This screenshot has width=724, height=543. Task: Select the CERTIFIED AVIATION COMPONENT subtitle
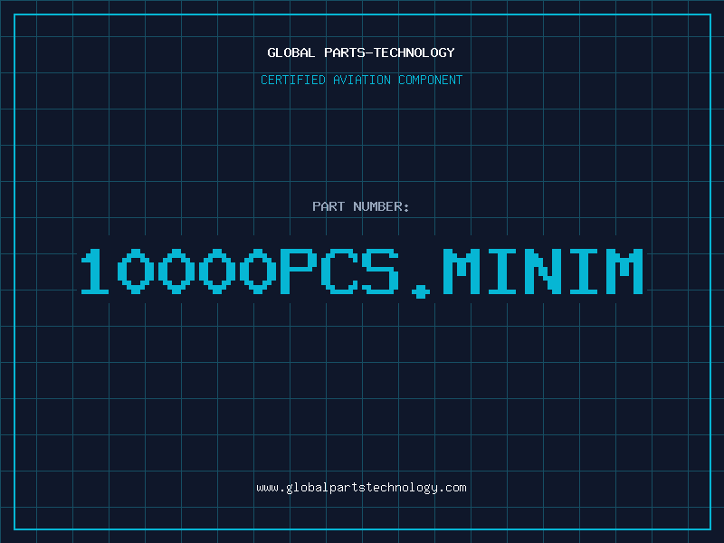coord(361,80)
